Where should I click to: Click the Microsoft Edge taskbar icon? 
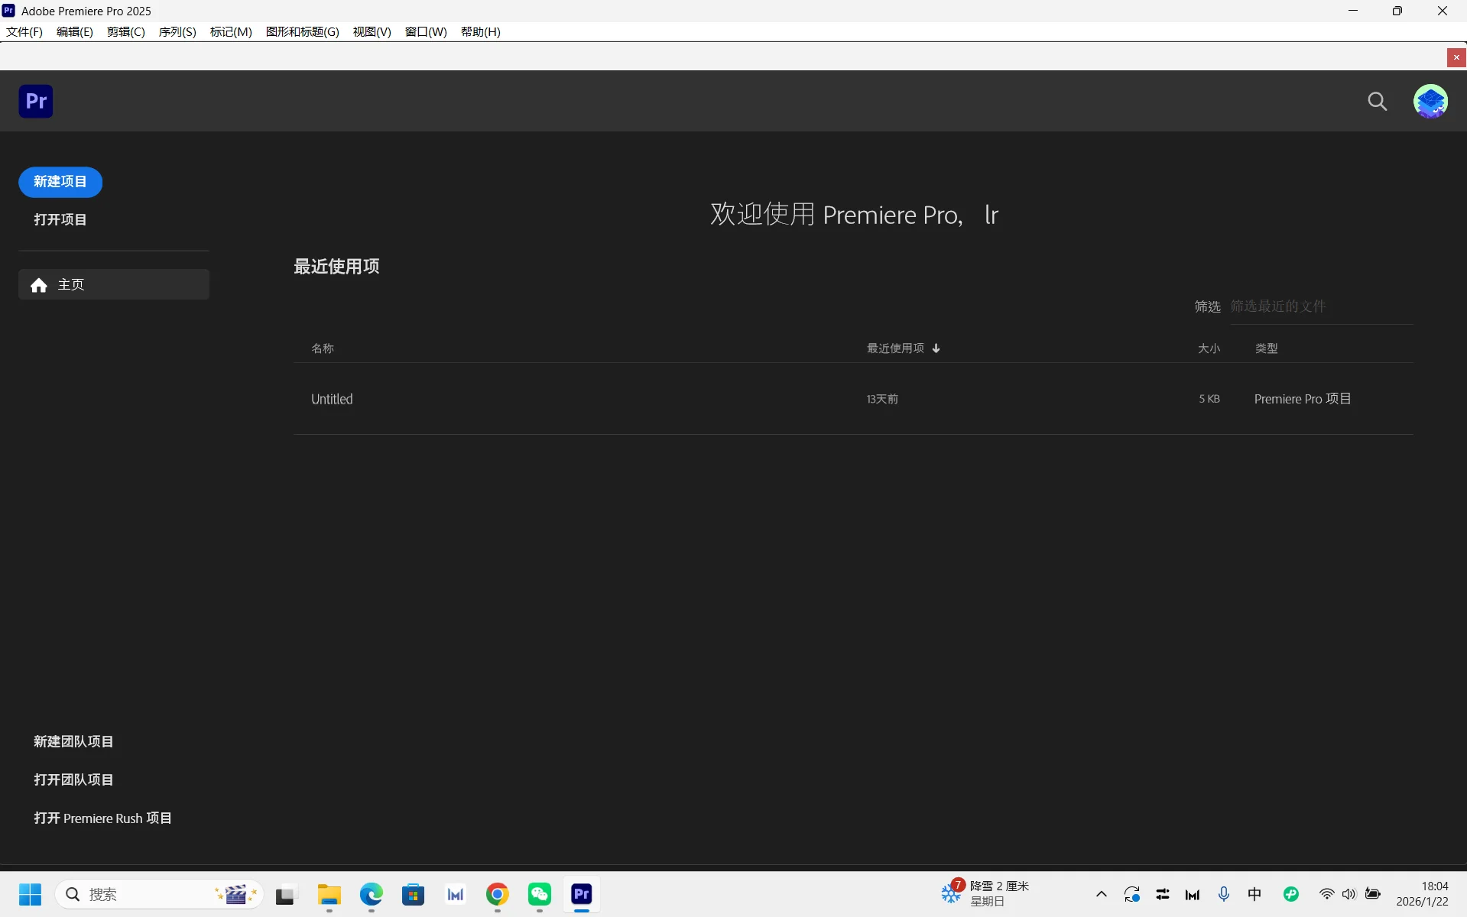pyautogui.click(x=372, y=894)
